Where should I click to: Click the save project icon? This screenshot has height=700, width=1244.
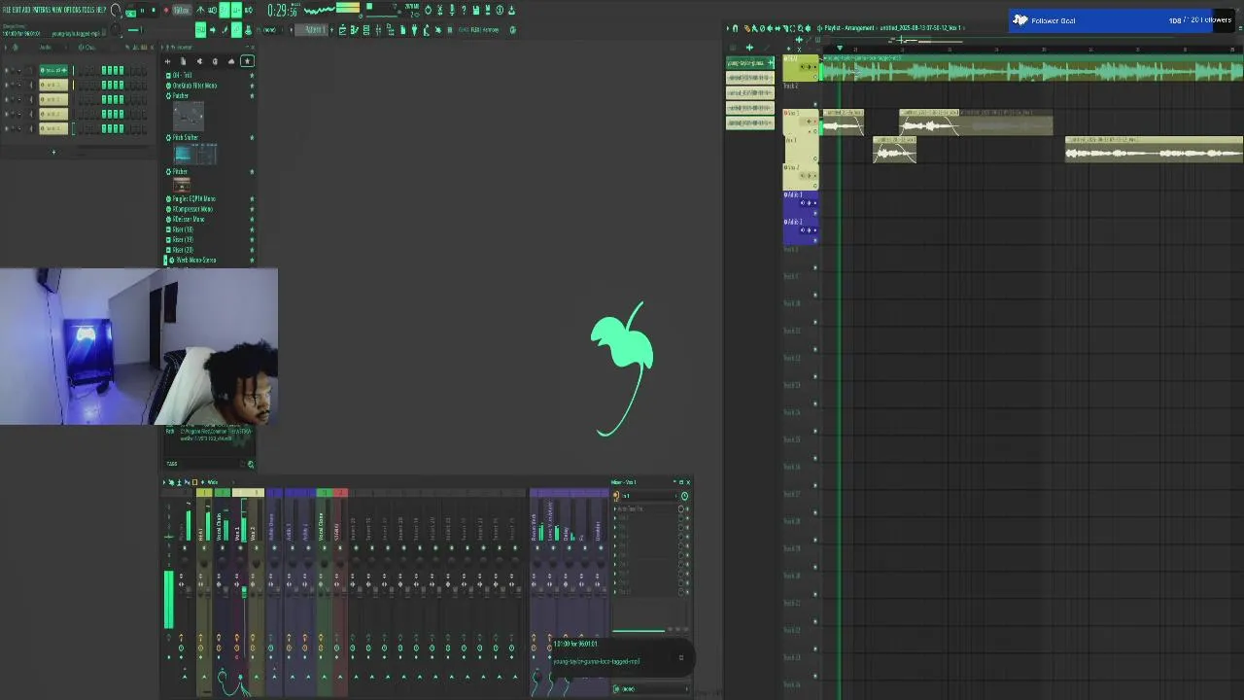(x=475, y=10)
